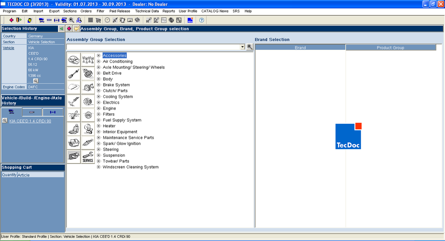The image size is (445, 241).
Task: Expand the Filters tree node
Action: [x=99, y=114]
